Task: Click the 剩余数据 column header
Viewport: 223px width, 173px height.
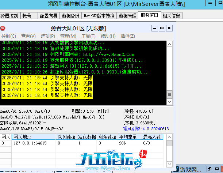Action: tap(107, 137)
